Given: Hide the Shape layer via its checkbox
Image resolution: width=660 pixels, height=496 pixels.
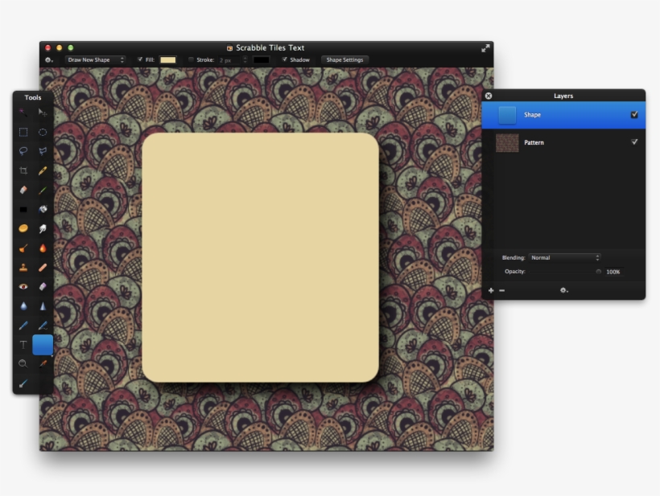Looking at the screenshot, I should [634, 115].
